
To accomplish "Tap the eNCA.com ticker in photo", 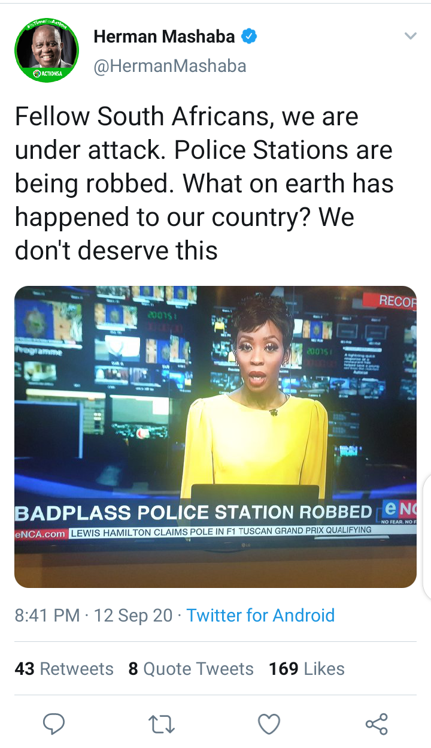I will [41, 533].
